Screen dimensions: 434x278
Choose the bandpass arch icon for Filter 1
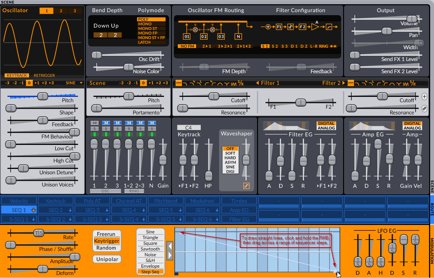pos(220,84)
